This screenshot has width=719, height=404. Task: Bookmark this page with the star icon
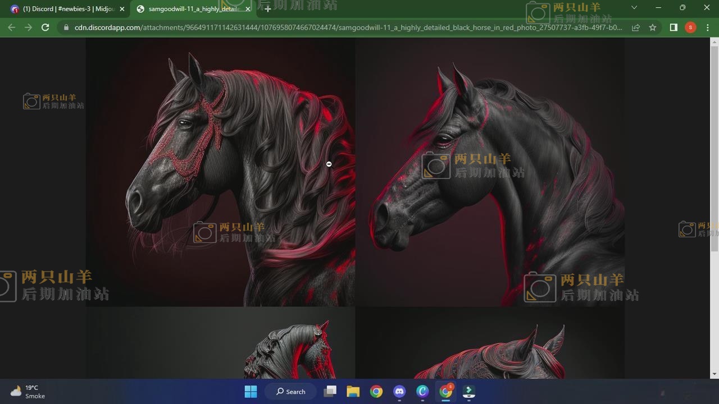[653, 27]
